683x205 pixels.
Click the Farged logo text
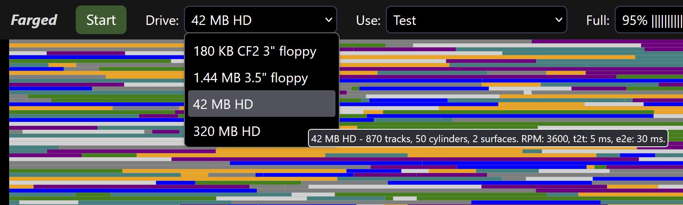(34, 20)
